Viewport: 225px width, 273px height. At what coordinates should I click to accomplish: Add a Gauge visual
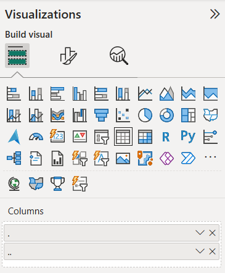[36, 136]
